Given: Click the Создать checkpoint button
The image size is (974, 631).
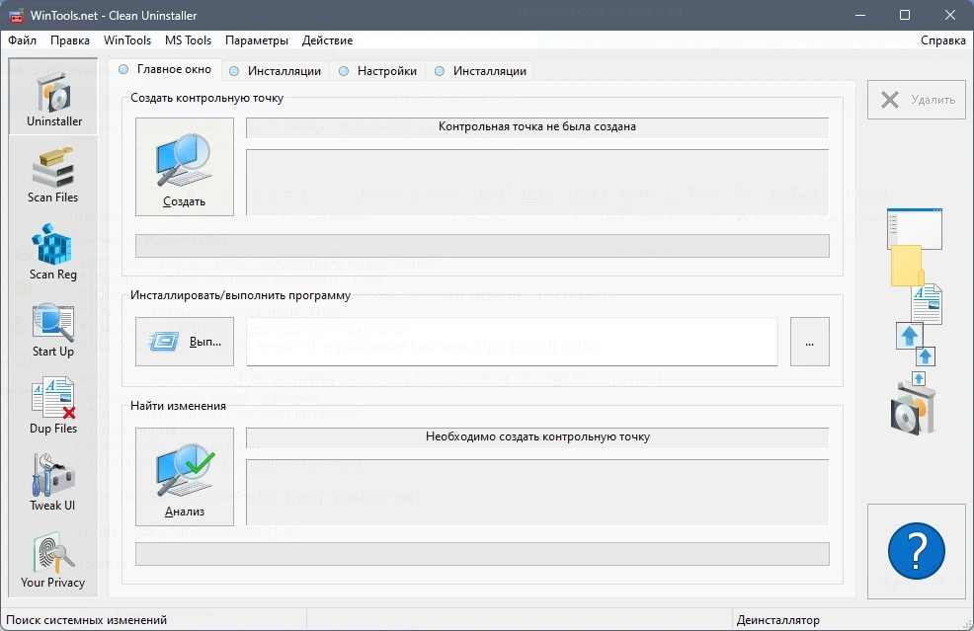Looking at the screenshot, I should (185, 167).
